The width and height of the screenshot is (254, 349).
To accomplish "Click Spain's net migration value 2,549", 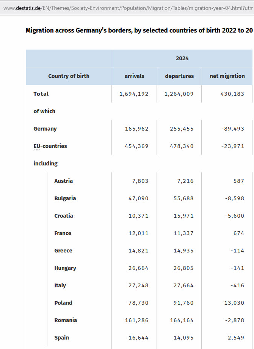I will (x=235, y=338).
